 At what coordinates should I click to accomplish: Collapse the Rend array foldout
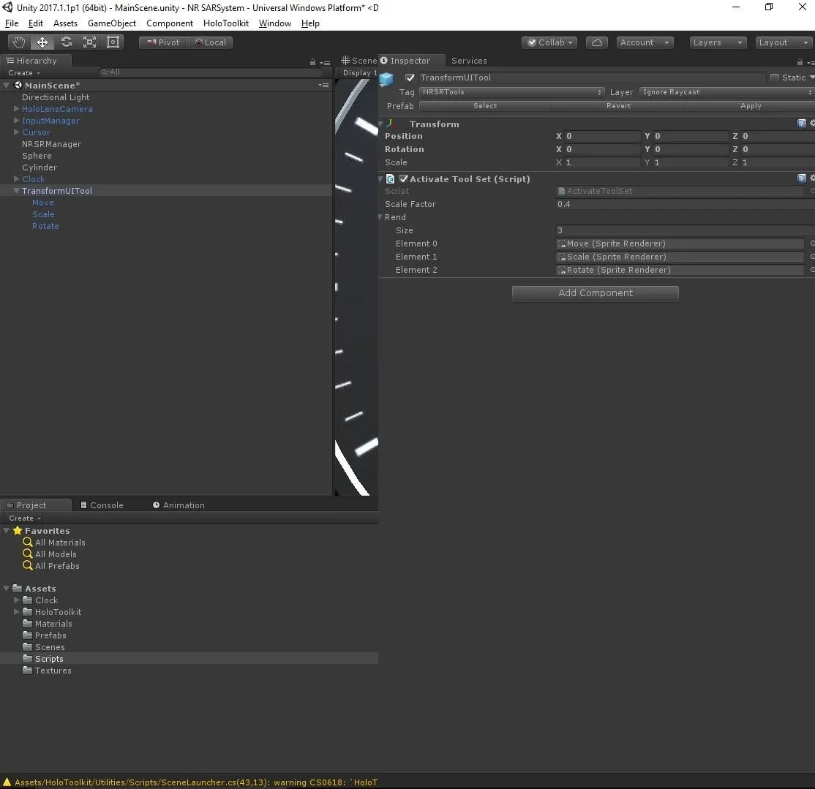[380, 217]
